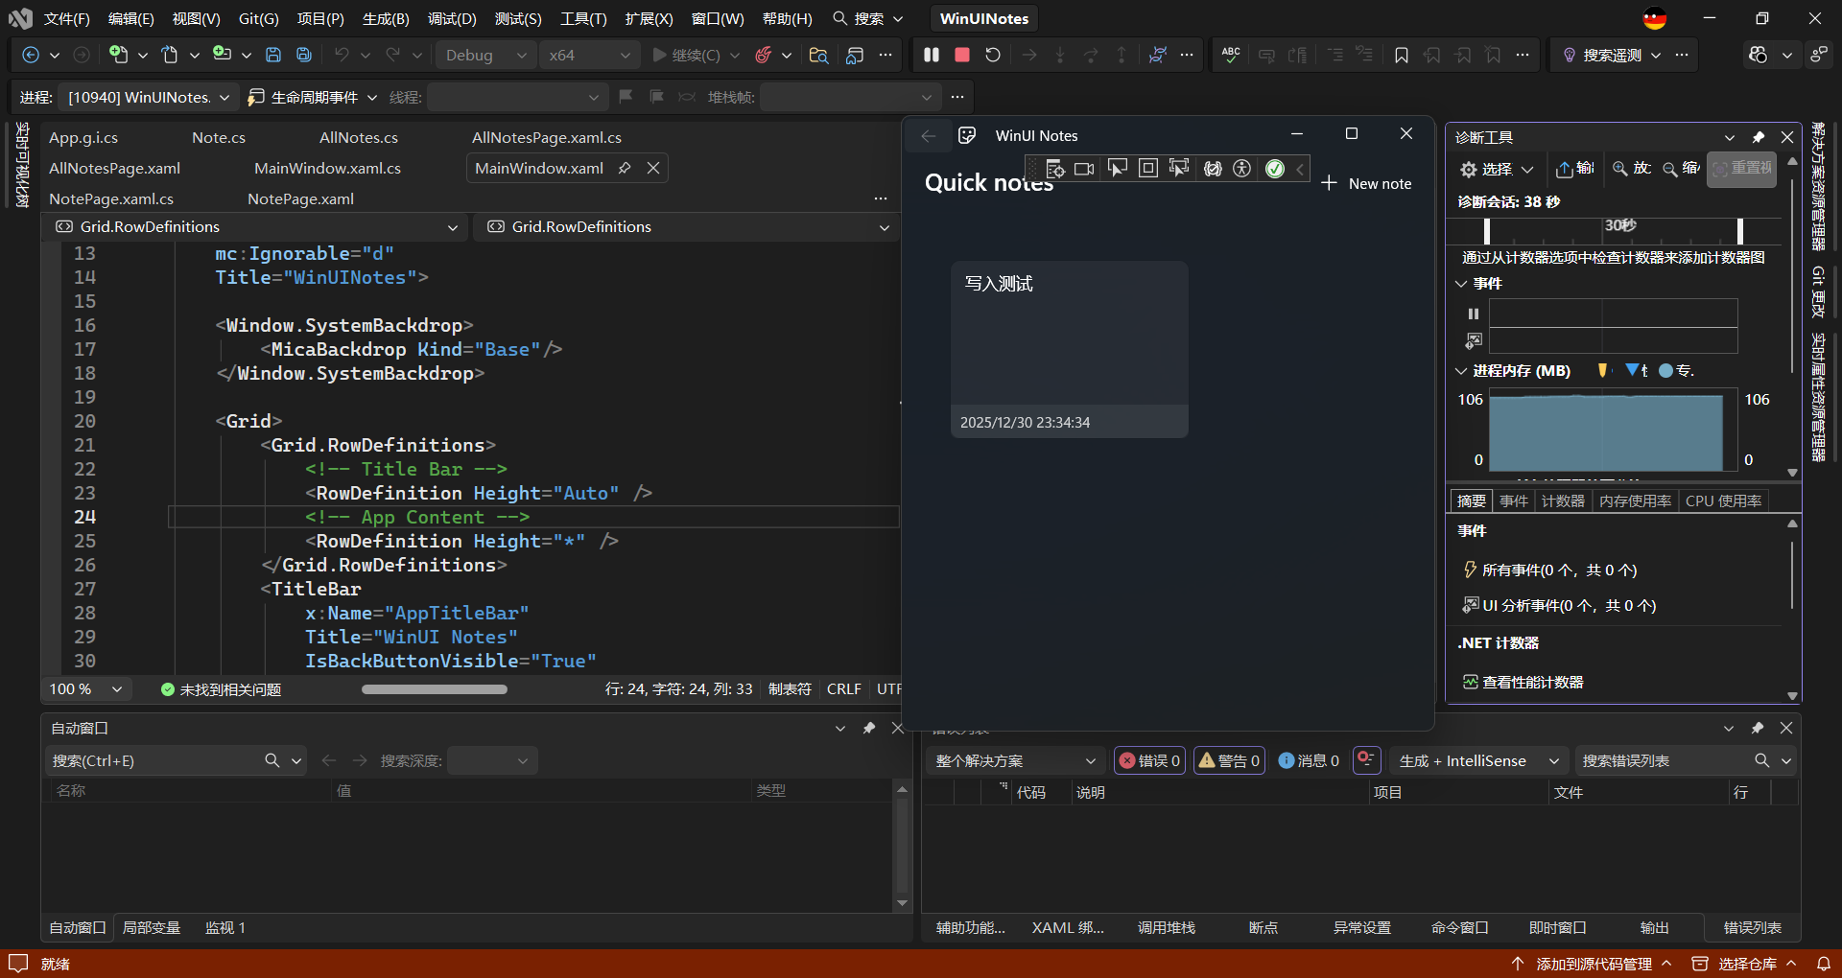Stop debugging with the red square button
Image resolution: width=1842 pixels, height=978 pixels.
pyautogui.click(x=961, y=56)
